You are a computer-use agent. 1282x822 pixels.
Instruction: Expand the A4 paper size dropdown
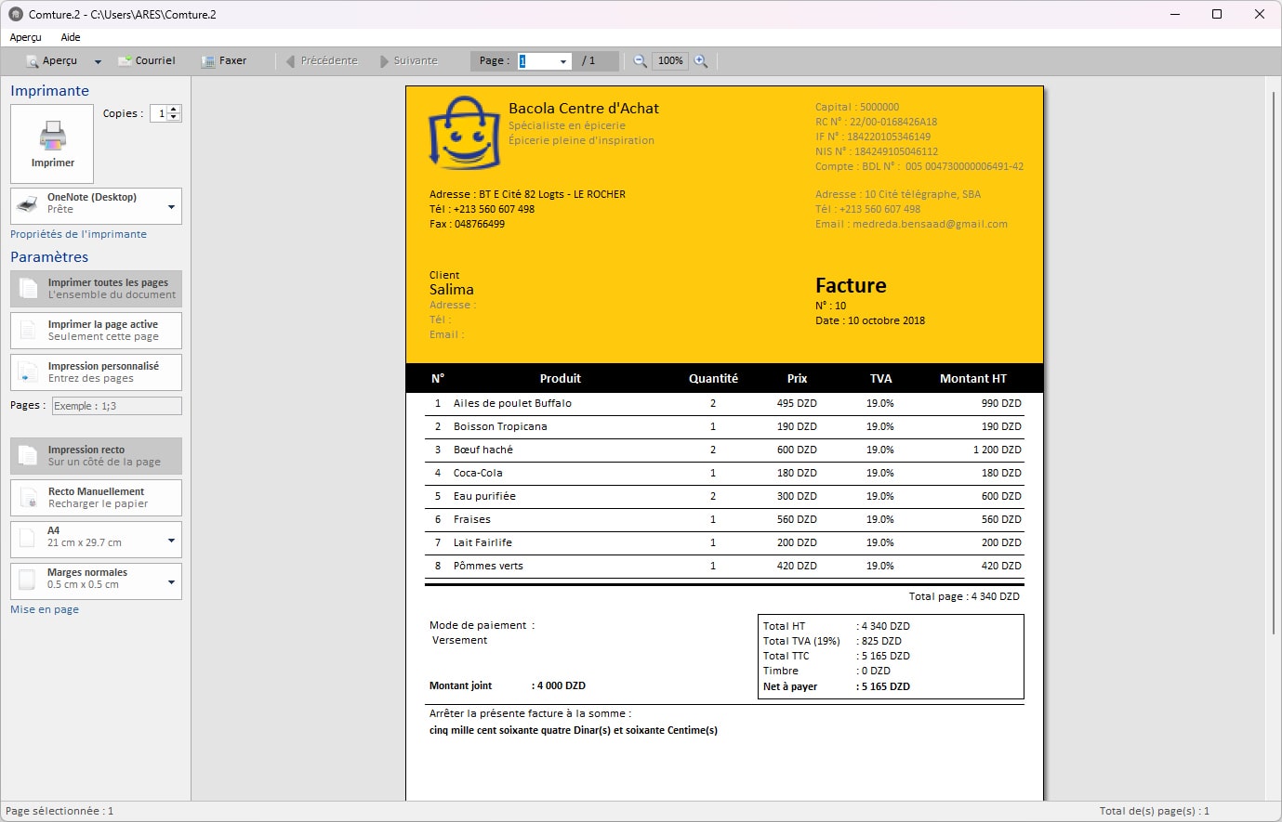click(x=169, y=540)
